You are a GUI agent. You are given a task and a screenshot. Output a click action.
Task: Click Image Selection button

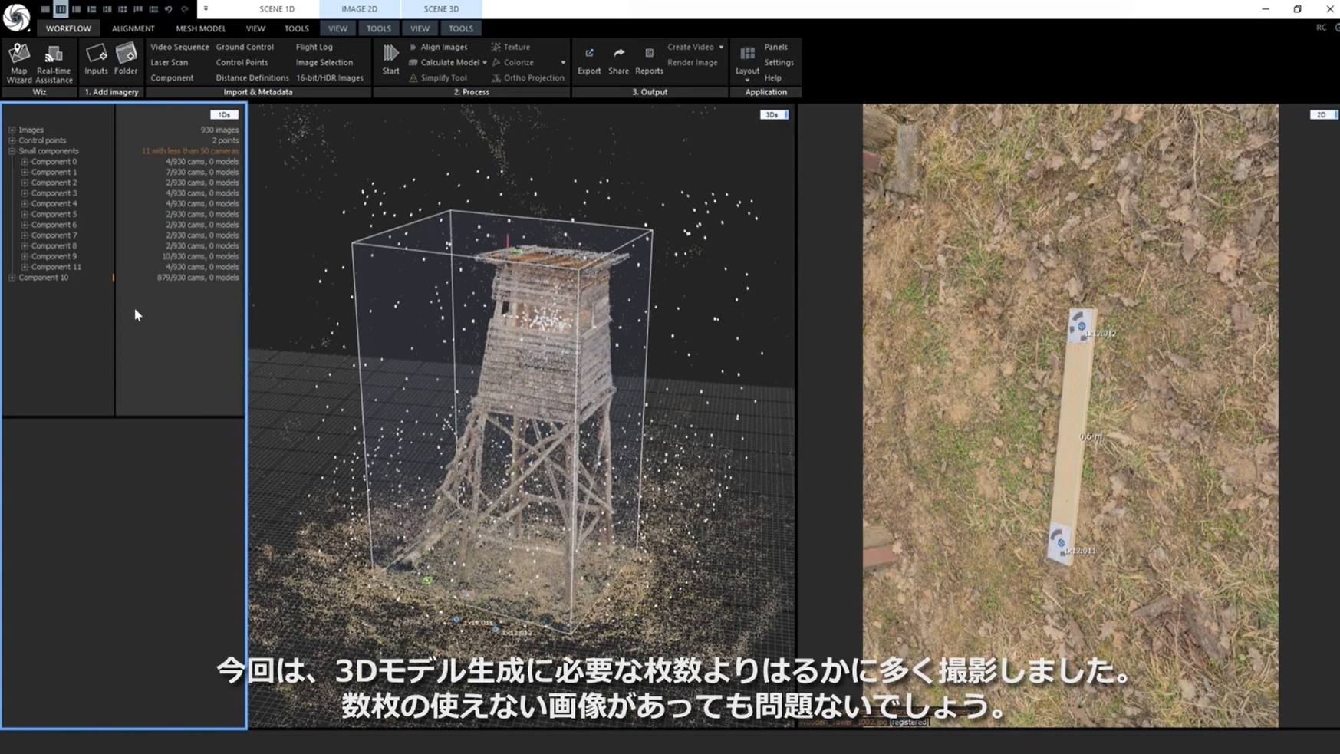(324, 62)
